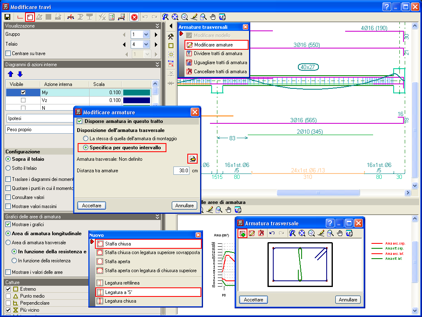Click Annullare in Armatura trasversale window
Screen dimensions: 422x317
point(348,300)
